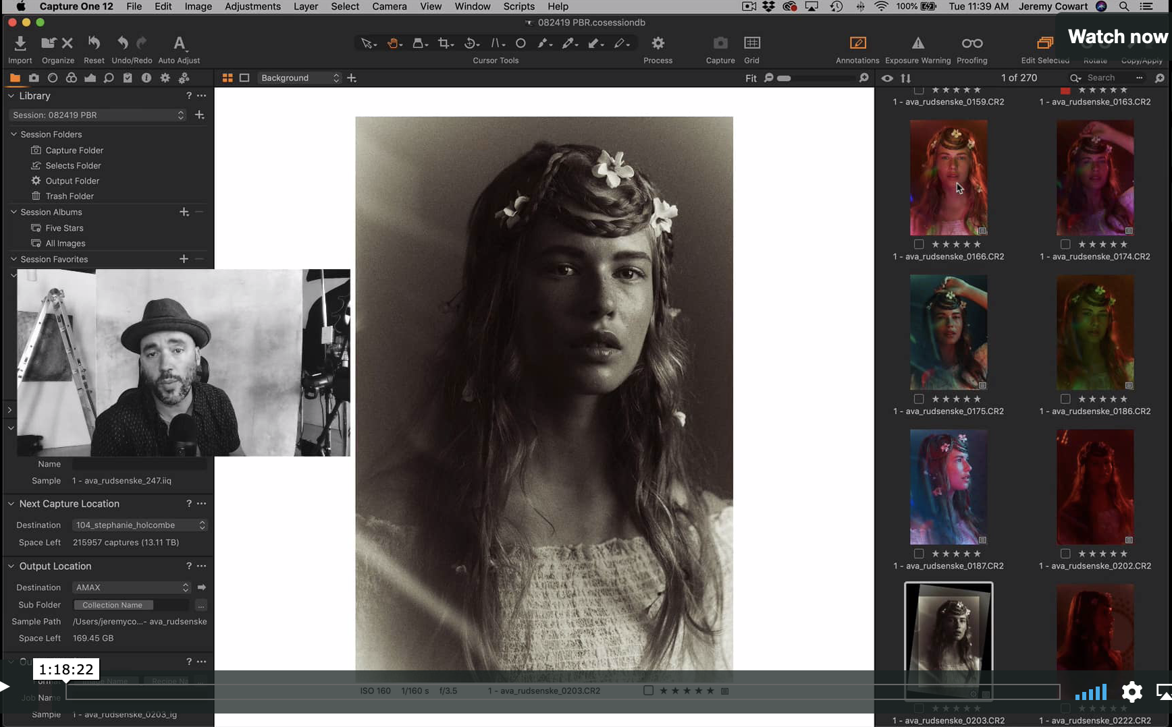
Task: Open Session 082419 PBR dropdown
Action: coord(97,115)
